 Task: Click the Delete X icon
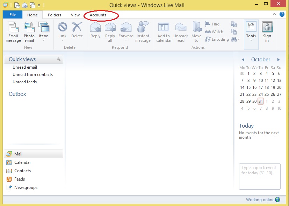(77, 27)
